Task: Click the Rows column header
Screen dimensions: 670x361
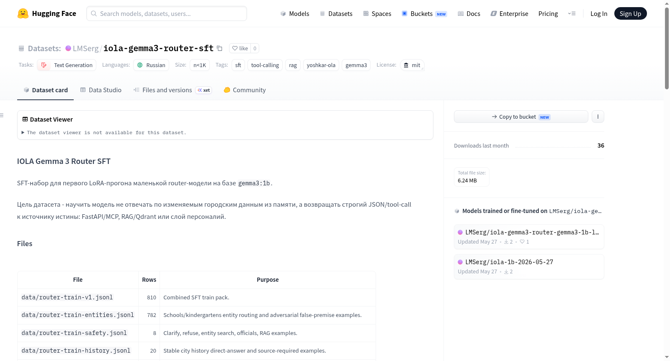Action: coord(149,280)
